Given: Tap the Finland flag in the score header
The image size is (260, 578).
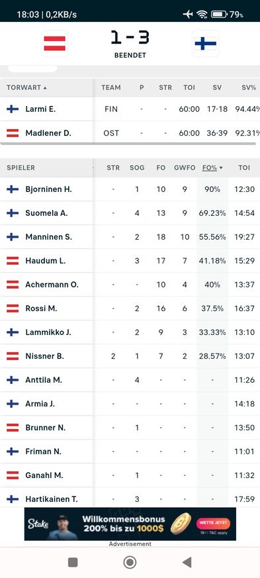Looking at the screenshot, I should (206, 44).
